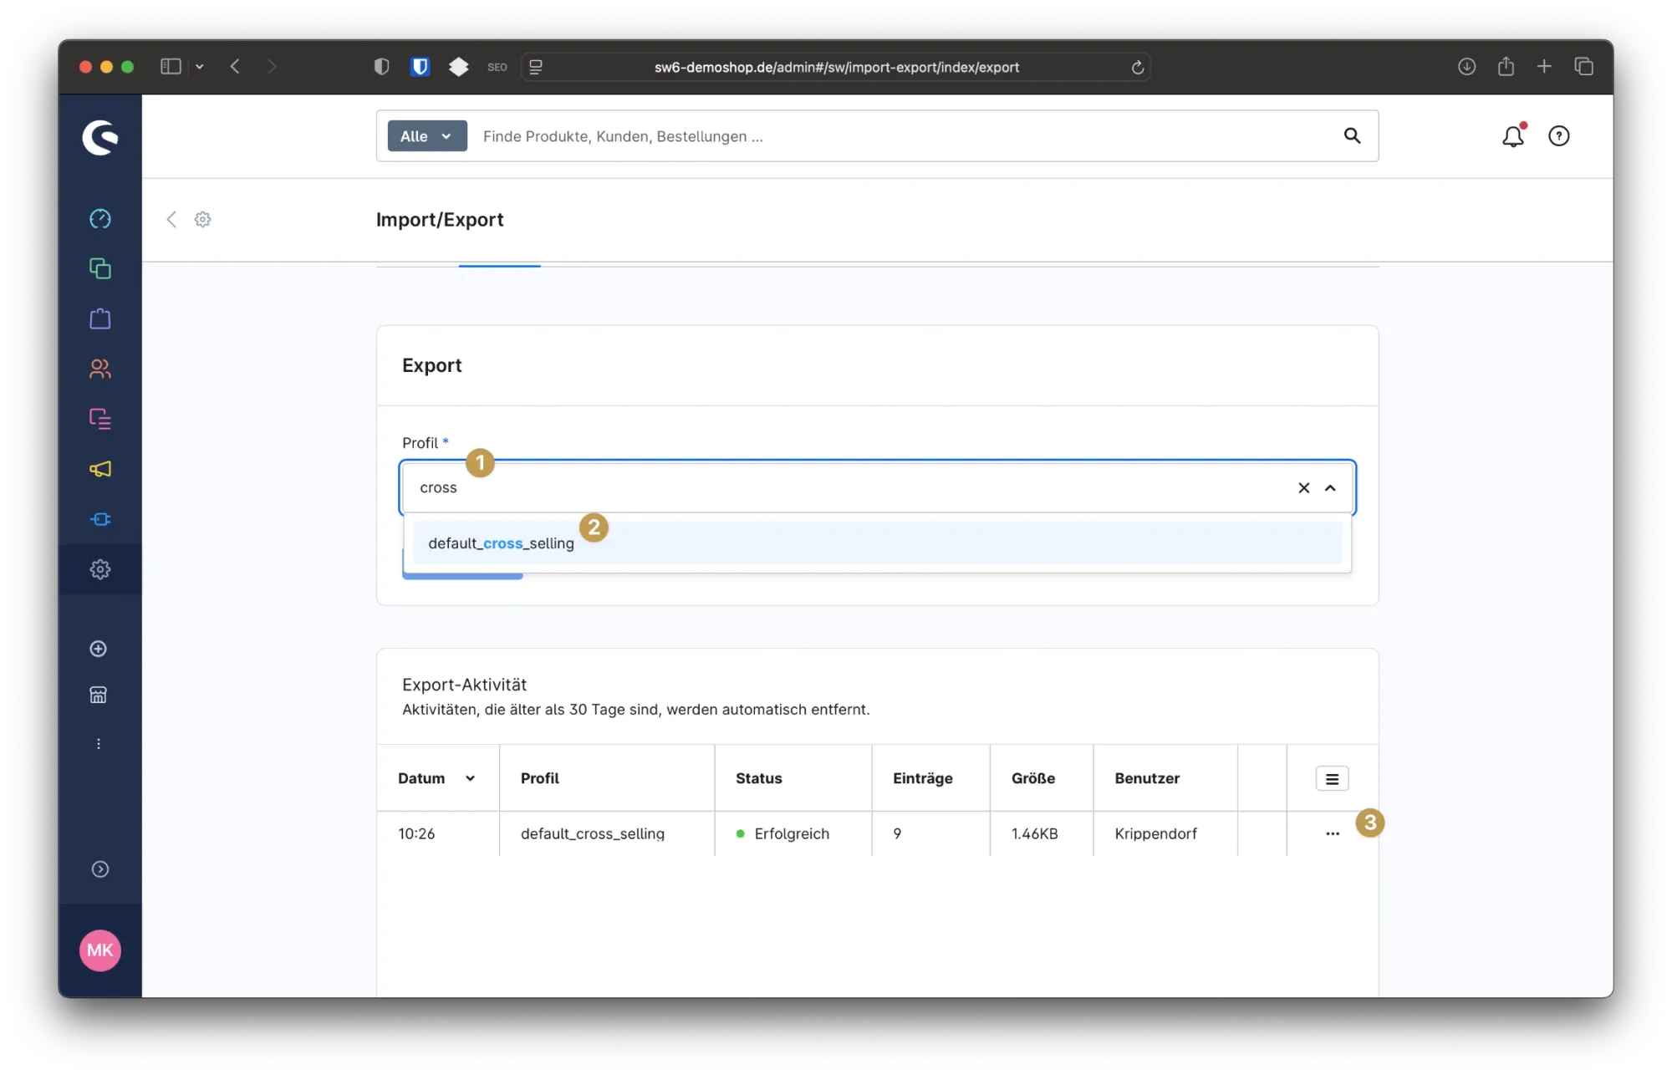Open the Customers sidebar icon
The height and width of the screenshot is (1075, 1672).
click(x=100, y=369)
